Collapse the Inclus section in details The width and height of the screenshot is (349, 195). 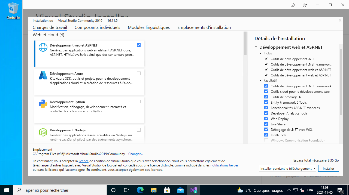pyautogui.click(x=260, y=54)
